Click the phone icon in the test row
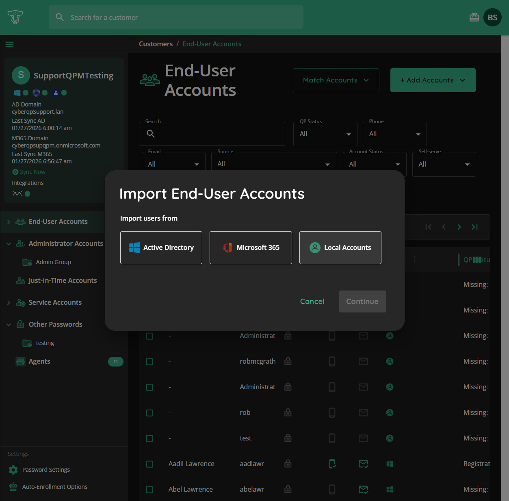 332,438
